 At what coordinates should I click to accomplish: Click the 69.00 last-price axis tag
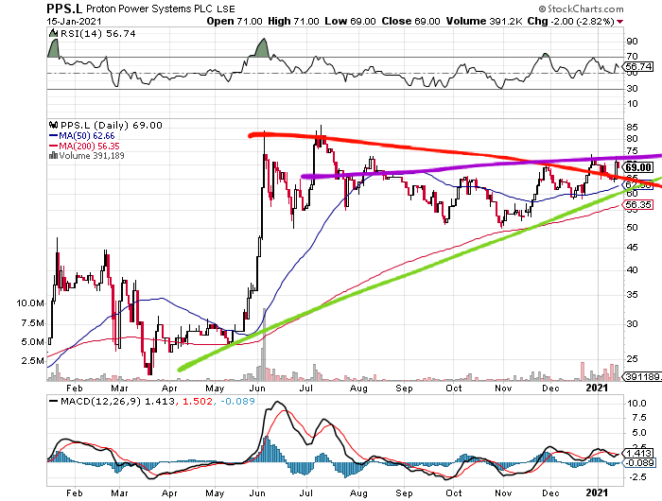pos(638,167)
